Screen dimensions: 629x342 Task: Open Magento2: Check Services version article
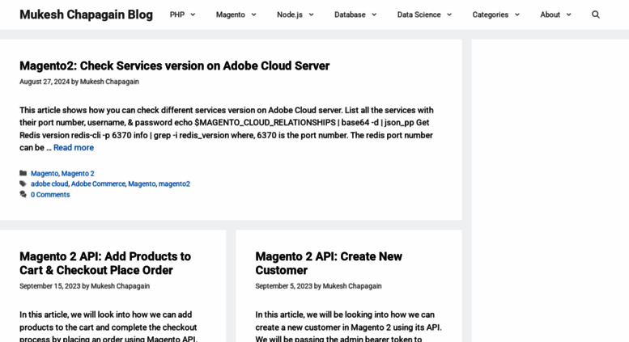click(x=175, y=65)
